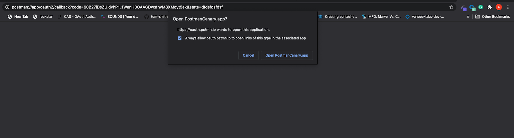
Task: Open Chrome's three-dot menu
Action: tap(508, 7)
